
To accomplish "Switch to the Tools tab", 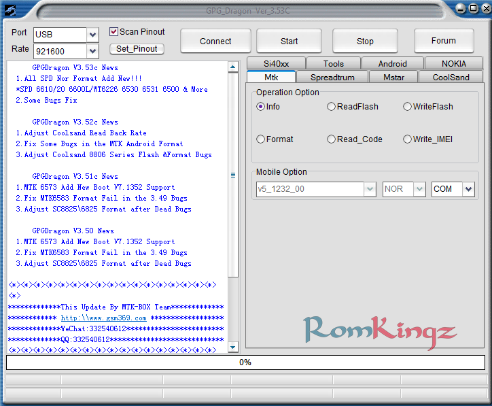I will tap(334, 63).
